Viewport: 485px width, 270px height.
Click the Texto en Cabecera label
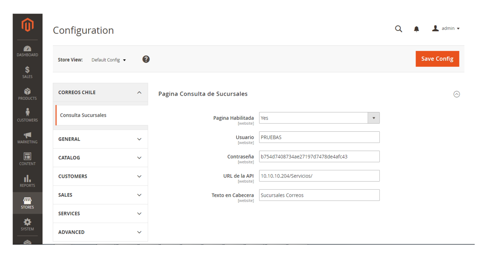[x=233, y=195]
